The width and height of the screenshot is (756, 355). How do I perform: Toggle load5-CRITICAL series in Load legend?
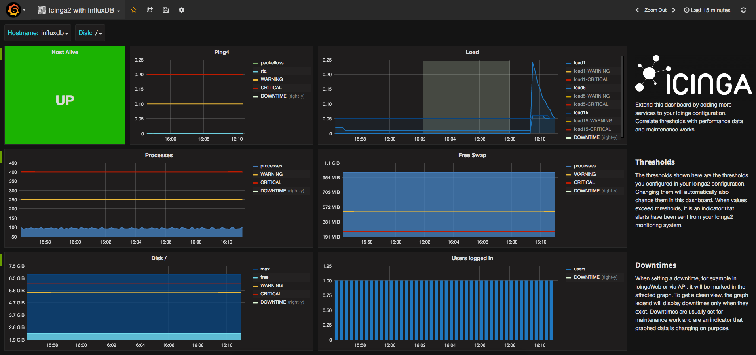tap(591, 104)
